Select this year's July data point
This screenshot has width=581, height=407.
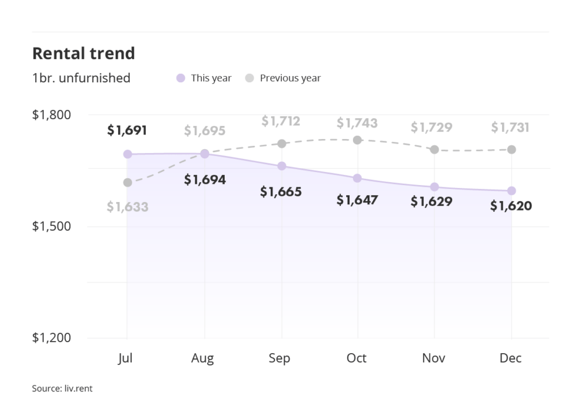(x=128, y=154)
